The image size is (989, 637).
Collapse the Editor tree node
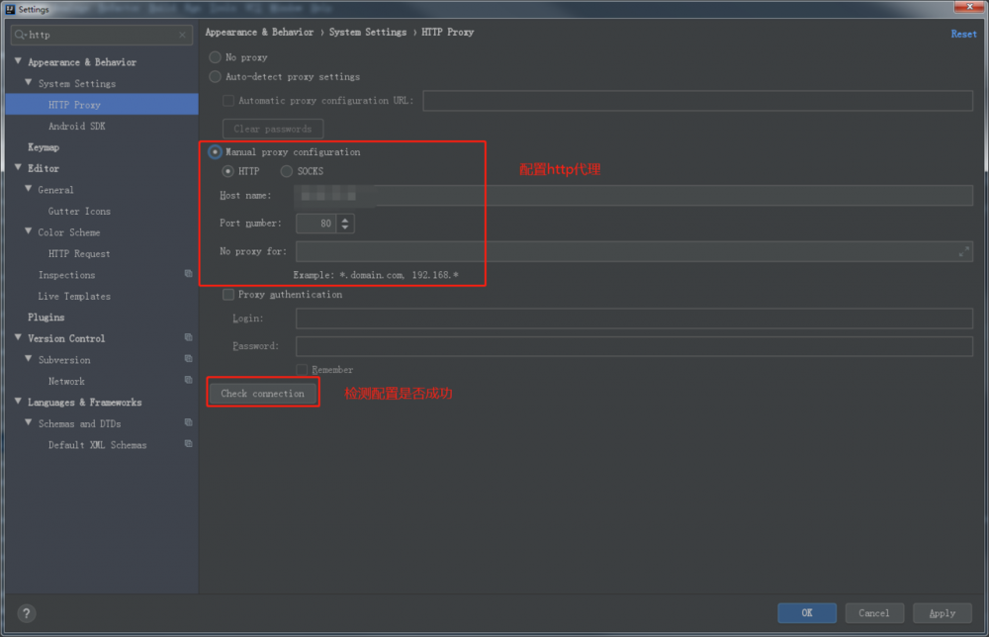(x=18, y=168)
